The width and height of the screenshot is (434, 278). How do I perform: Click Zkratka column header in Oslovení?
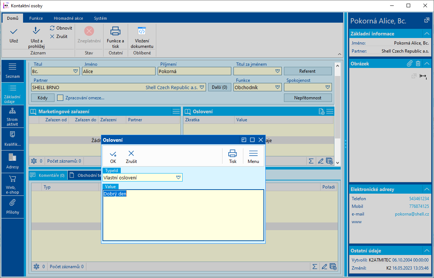click(209, 120)
